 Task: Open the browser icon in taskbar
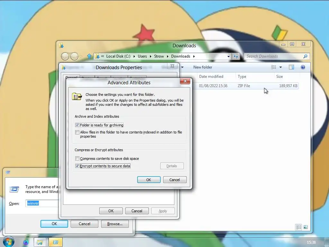coord(26,242)
